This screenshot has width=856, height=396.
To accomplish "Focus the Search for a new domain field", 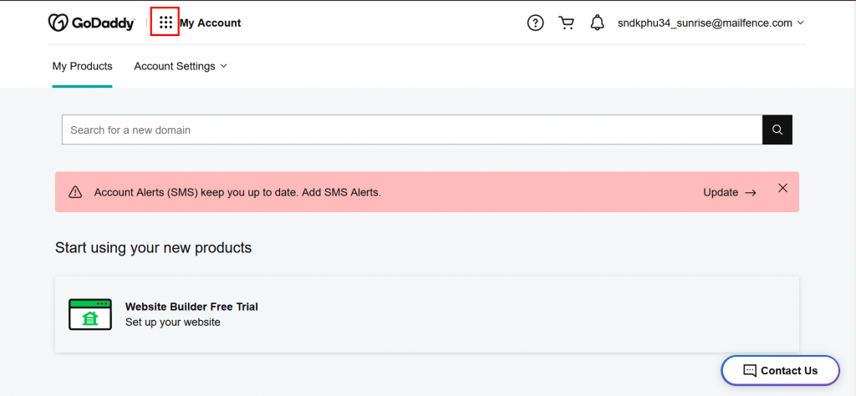I will (x=412, y=129).
